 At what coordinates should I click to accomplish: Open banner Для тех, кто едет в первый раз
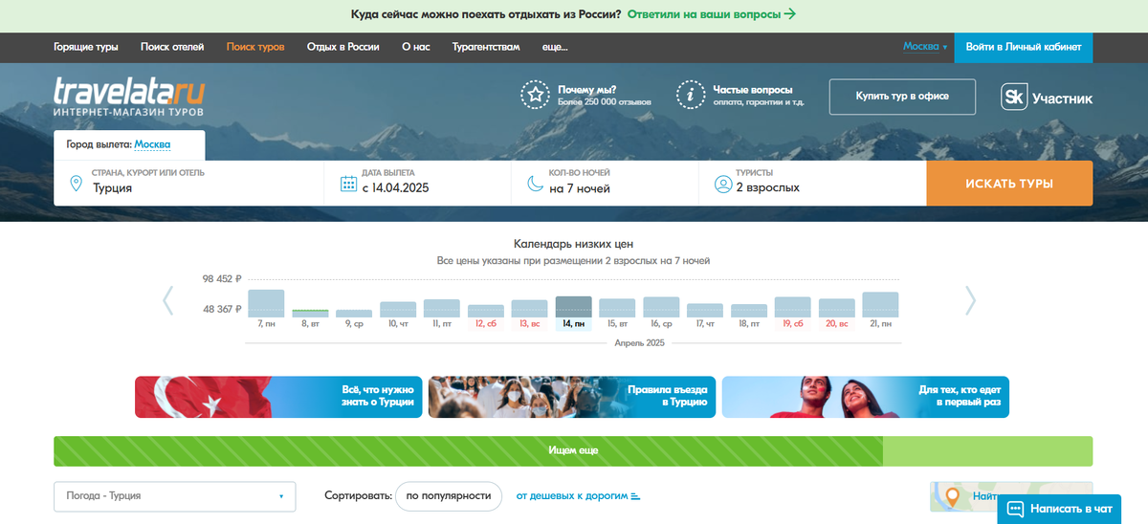tap(866, 397)
